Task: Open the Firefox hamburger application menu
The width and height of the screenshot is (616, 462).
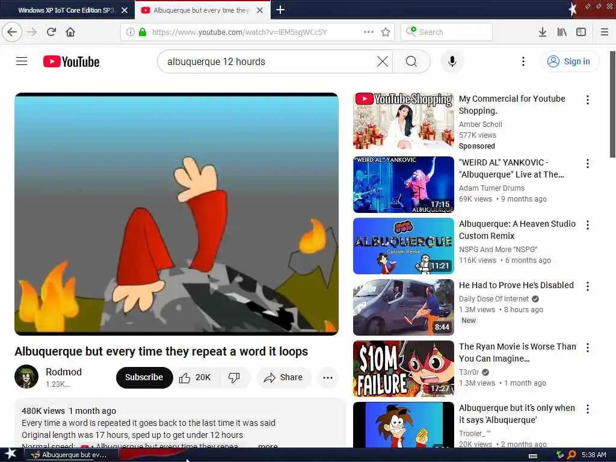Action: point(605,32)
